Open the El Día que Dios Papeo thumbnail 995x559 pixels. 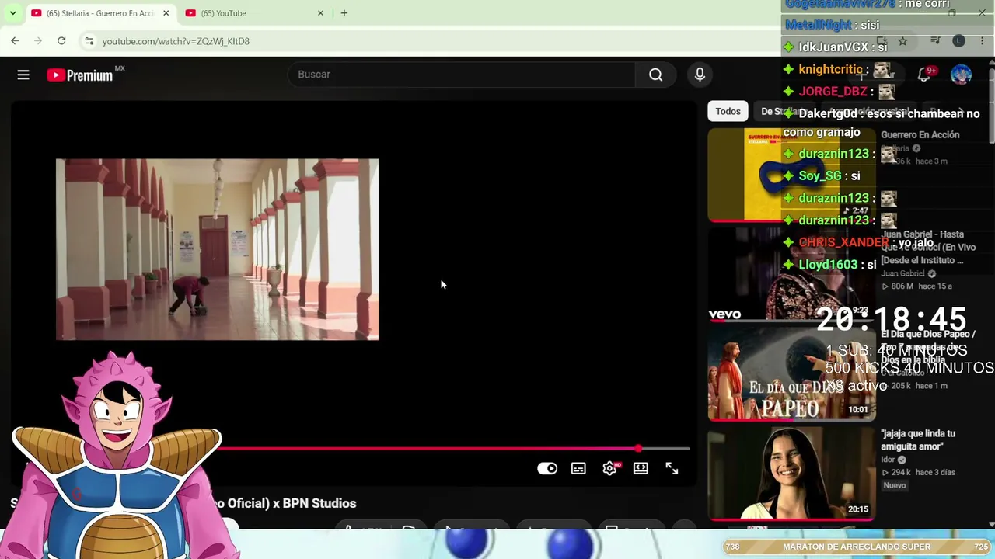[791, 373]
